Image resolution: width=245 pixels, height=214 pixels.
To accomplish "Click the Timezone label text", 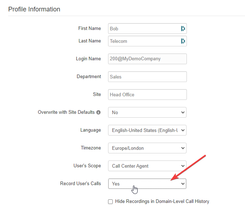I will pyautogui.click(x=91, y=148).
